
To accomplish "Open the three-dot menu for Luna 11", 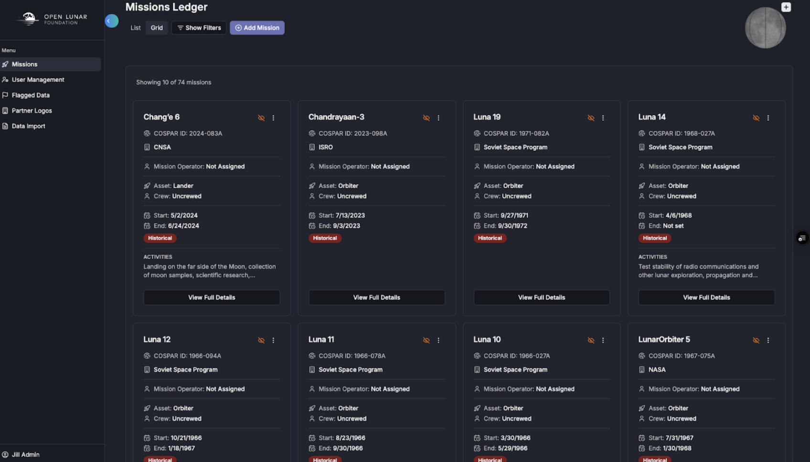I will (438, 340).
